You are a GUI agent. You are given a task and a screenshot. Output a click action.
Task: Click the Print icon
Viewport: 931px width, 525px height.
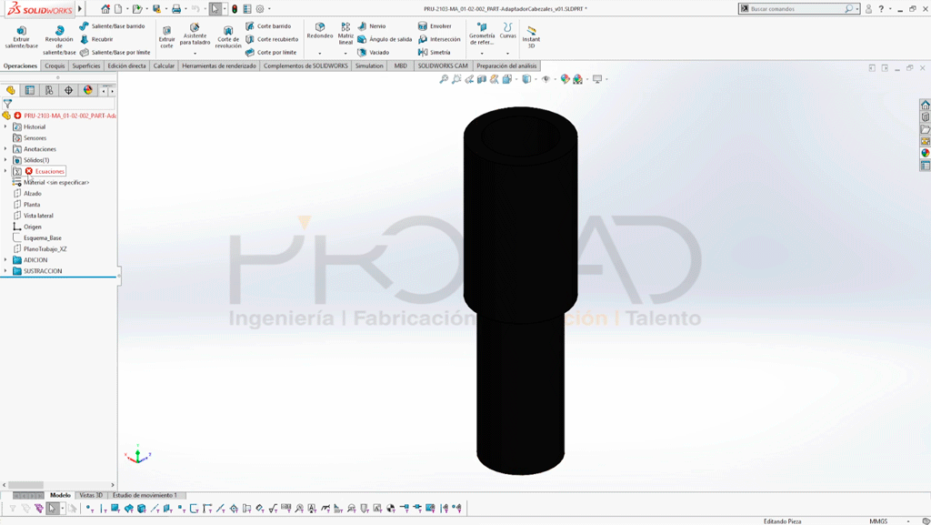pyautogui.click(x=175, y=9)
